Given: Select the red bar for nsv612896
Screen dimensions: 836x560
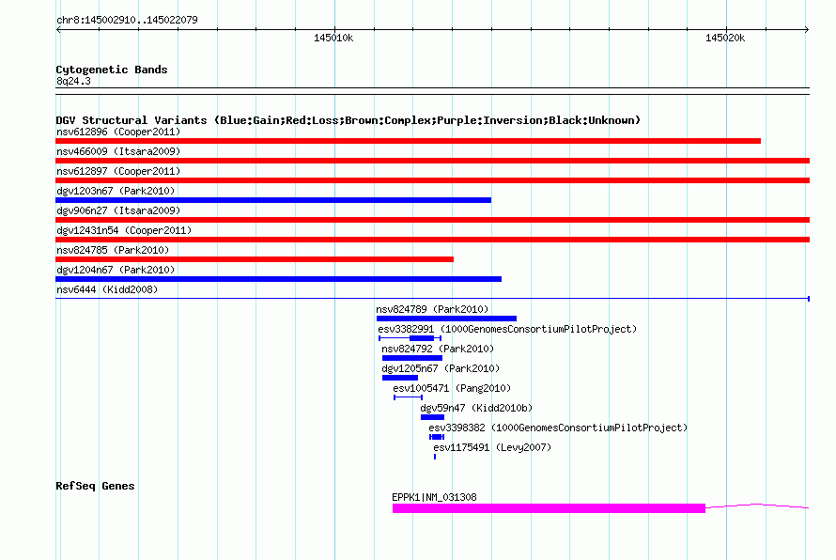Looking at the screenshot, I should (x=408, y=141).
